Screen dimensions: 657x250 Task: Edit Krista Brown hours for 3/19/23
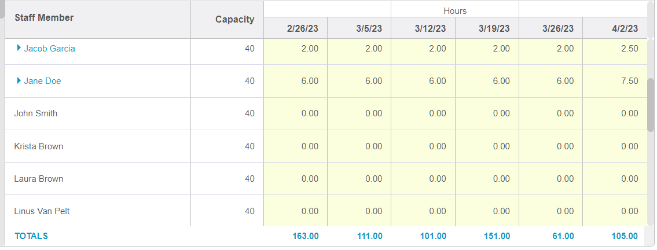(x=487, y=146)
